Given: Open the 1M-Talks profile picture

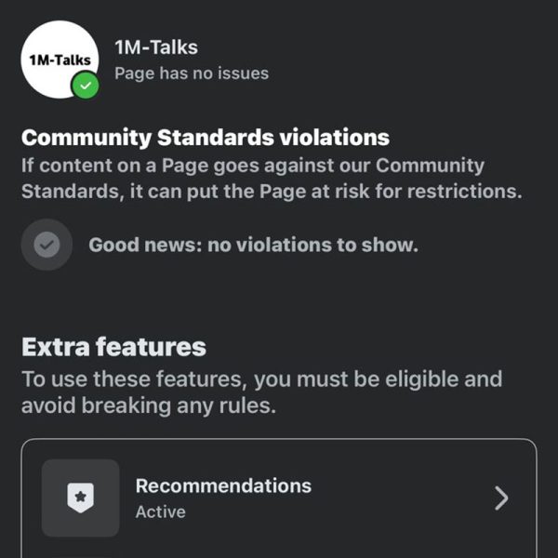Looking at the screenshot, I should (60, 60).
